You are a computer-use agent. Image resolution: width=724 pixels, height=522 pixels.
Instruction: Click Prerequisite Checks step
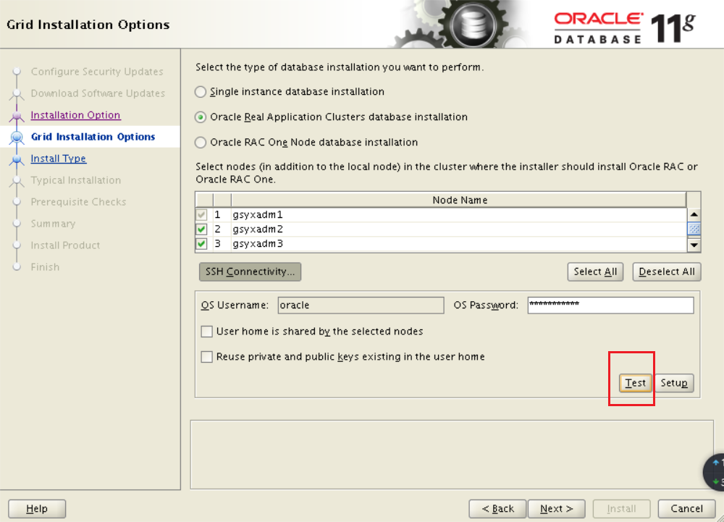[78, 202]
